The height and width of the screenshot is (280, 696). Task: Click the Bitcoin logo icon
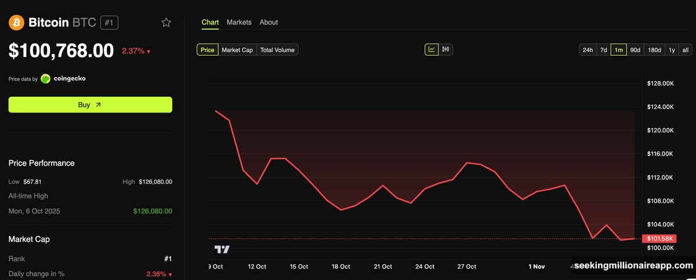16,23
